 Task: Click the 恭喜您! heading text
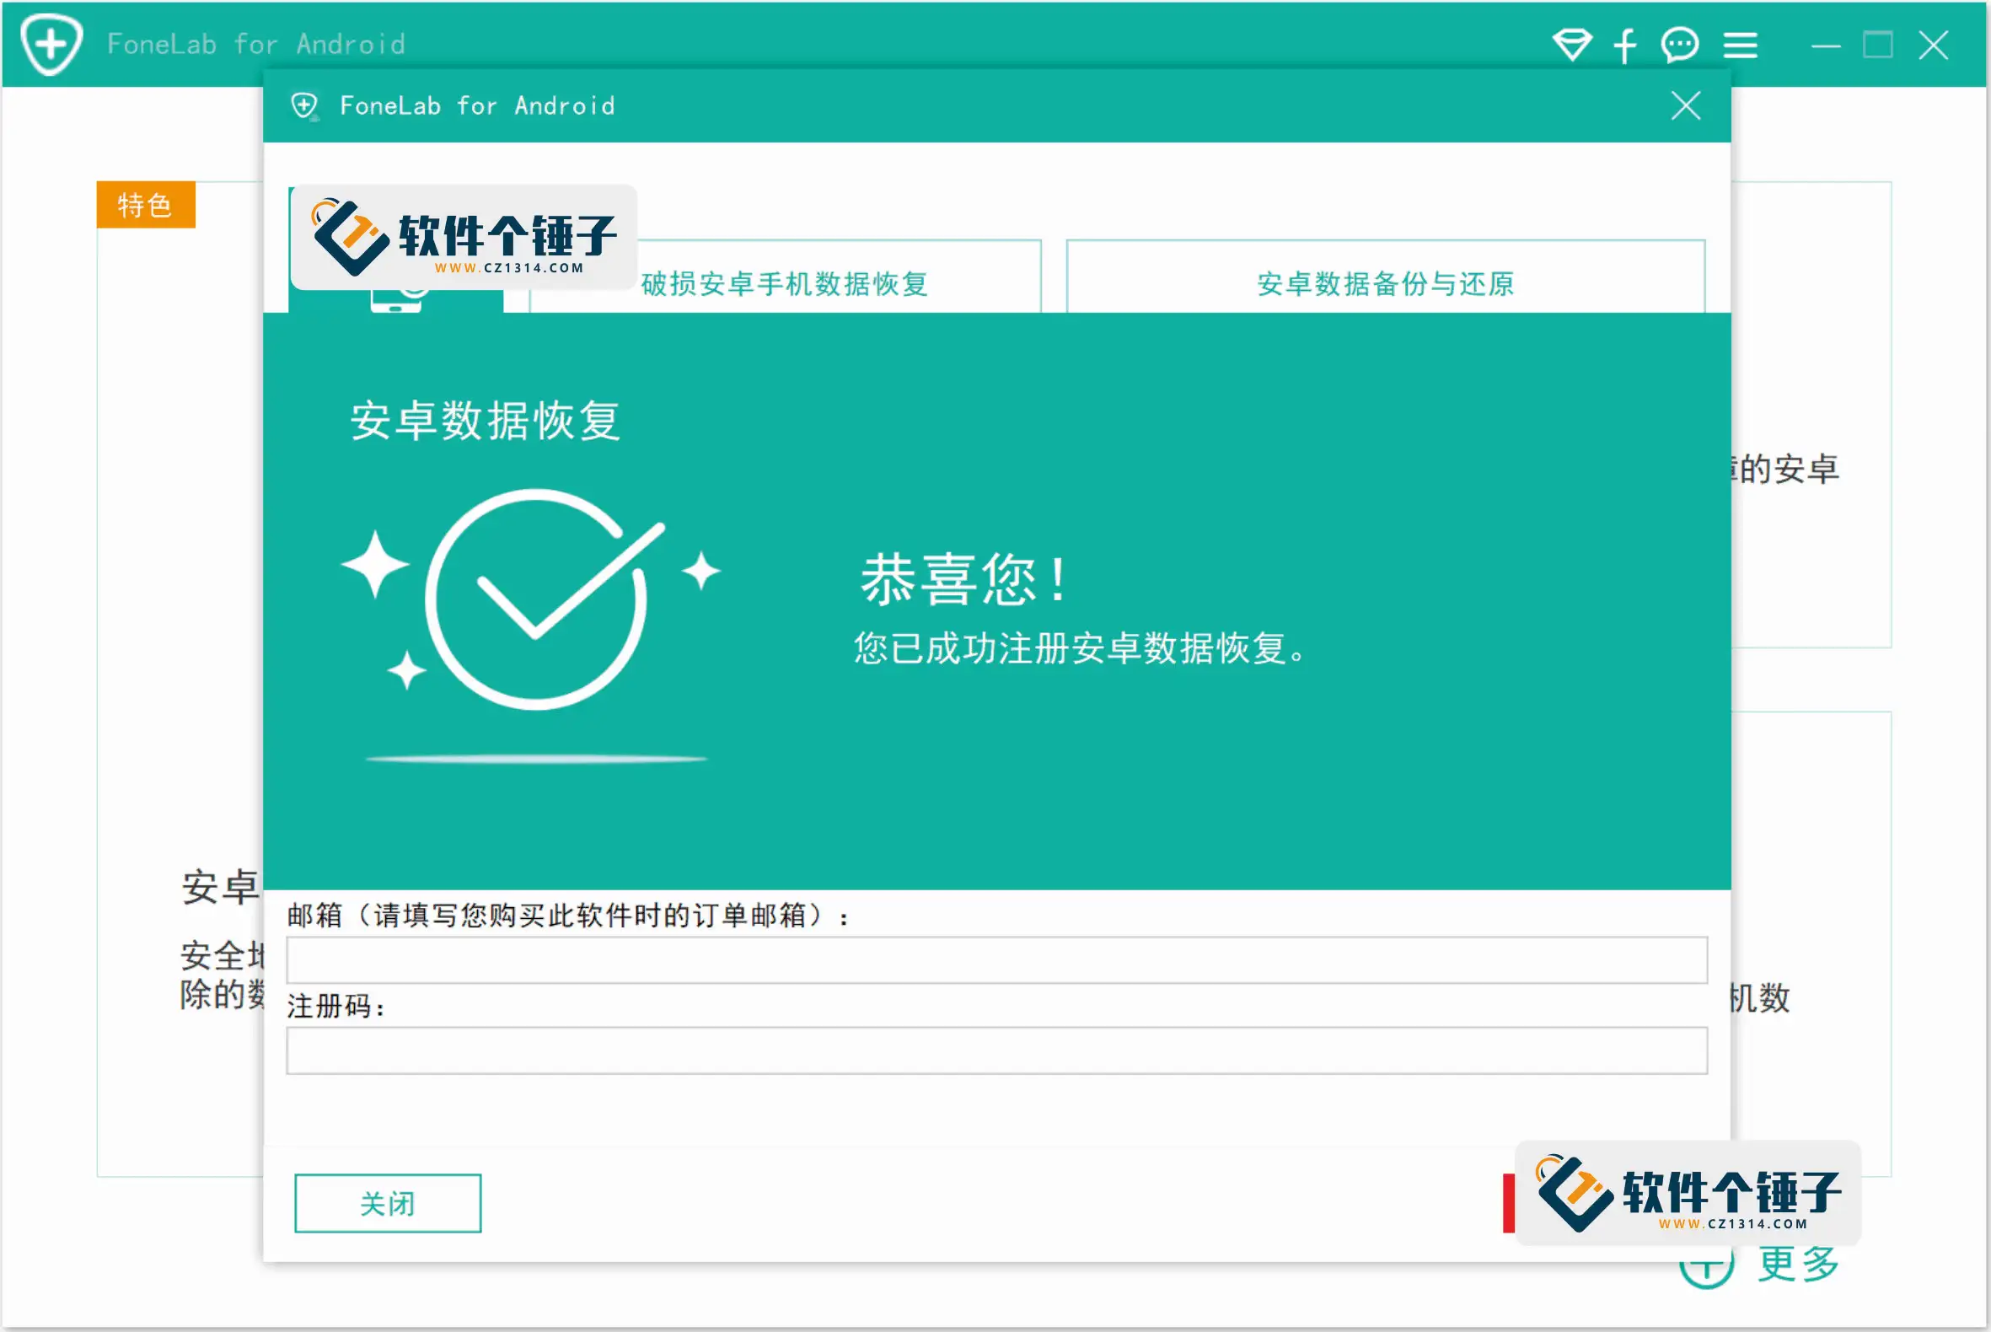pos(965,579)
